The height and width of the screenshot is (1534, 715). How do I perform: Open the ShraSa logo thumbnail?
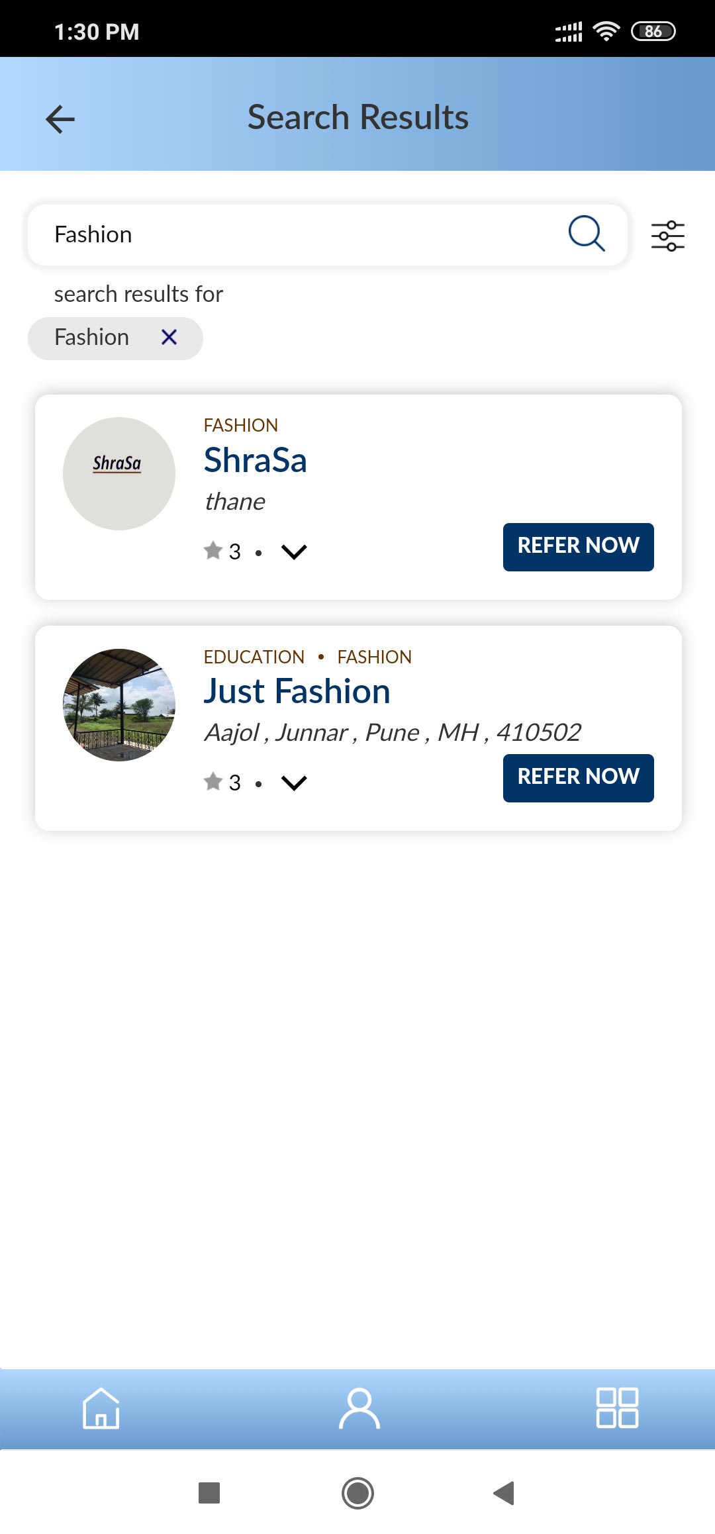coord(119,473)
